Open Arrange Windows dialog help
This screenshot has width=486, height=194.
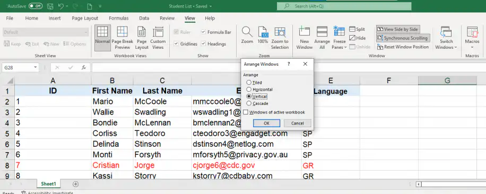[x=289, y=64]
